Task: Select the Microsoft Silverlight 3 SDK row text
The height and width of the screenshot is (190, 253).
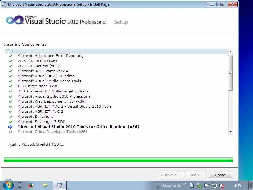Action: (x=41, y=122)
